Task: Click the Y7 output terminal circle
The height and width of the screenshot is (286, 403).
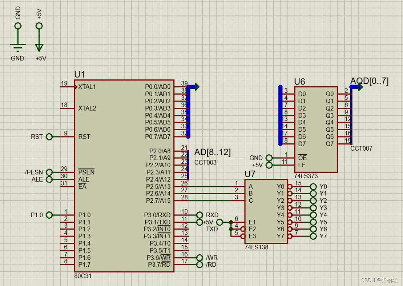Action: coord(313,236)
